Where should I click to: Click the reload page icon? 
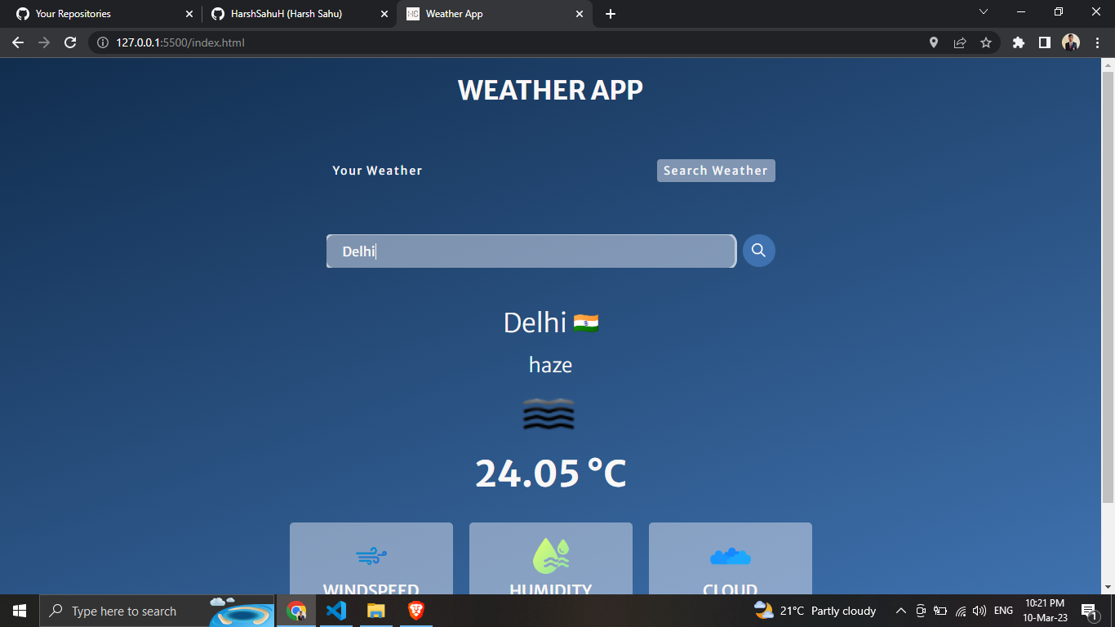(x=69, y=42)
